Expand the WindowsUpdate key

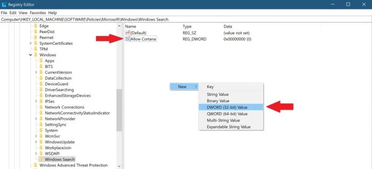[36, 142]
